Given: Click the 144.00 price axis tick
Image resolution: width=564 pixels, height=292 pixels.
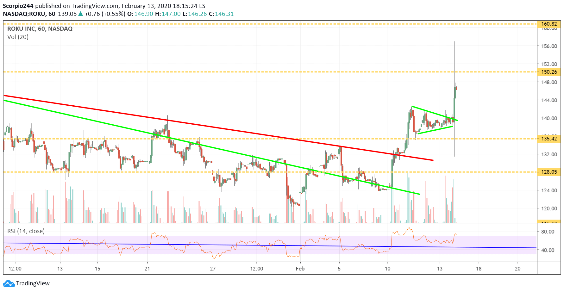Looking at the screenshot, I should point(549,100).
